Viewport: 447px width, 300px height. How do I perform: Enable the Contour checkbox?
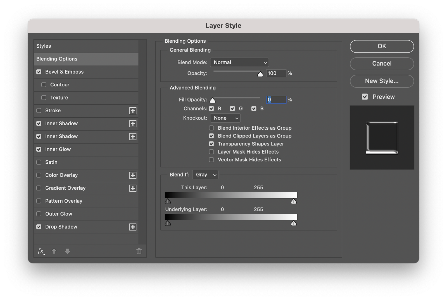click(x=44, y=85)
